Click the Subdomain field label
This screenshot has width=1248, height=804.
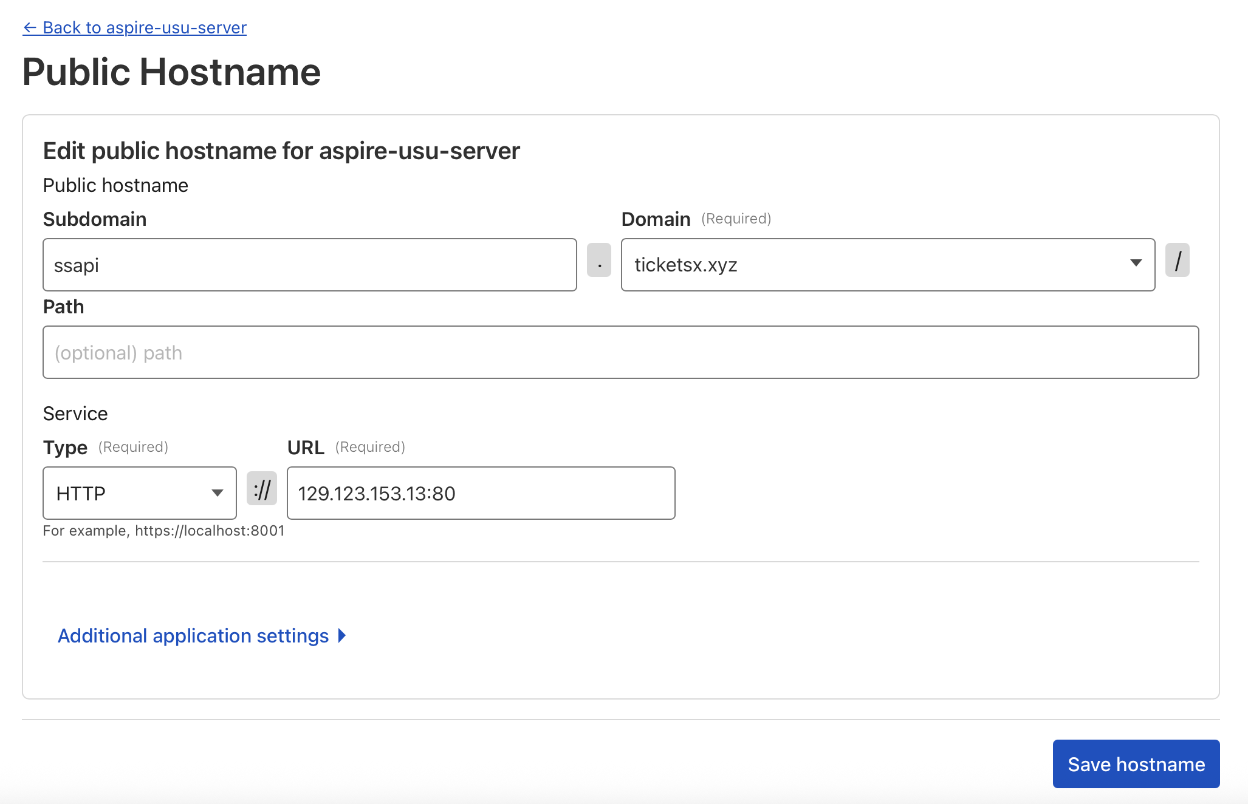tap(95, 219)
